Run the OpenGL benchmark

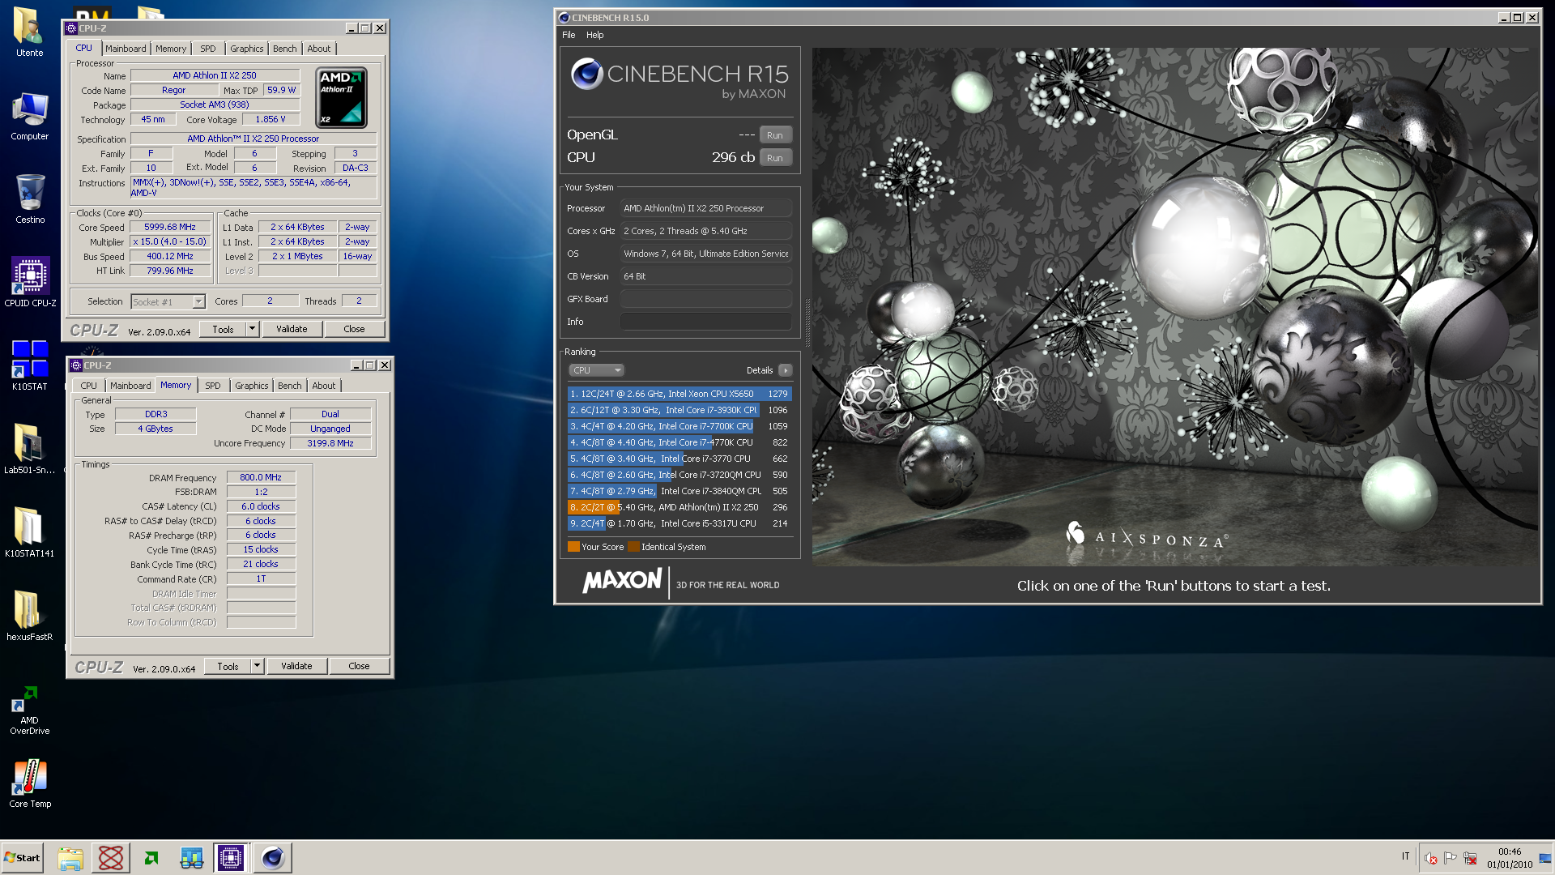click(775, 135)
